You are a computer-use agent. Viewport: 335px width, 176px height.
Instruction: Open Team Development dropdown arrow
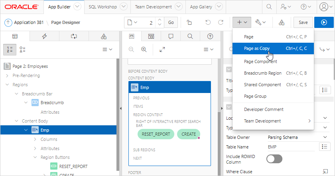179,7
